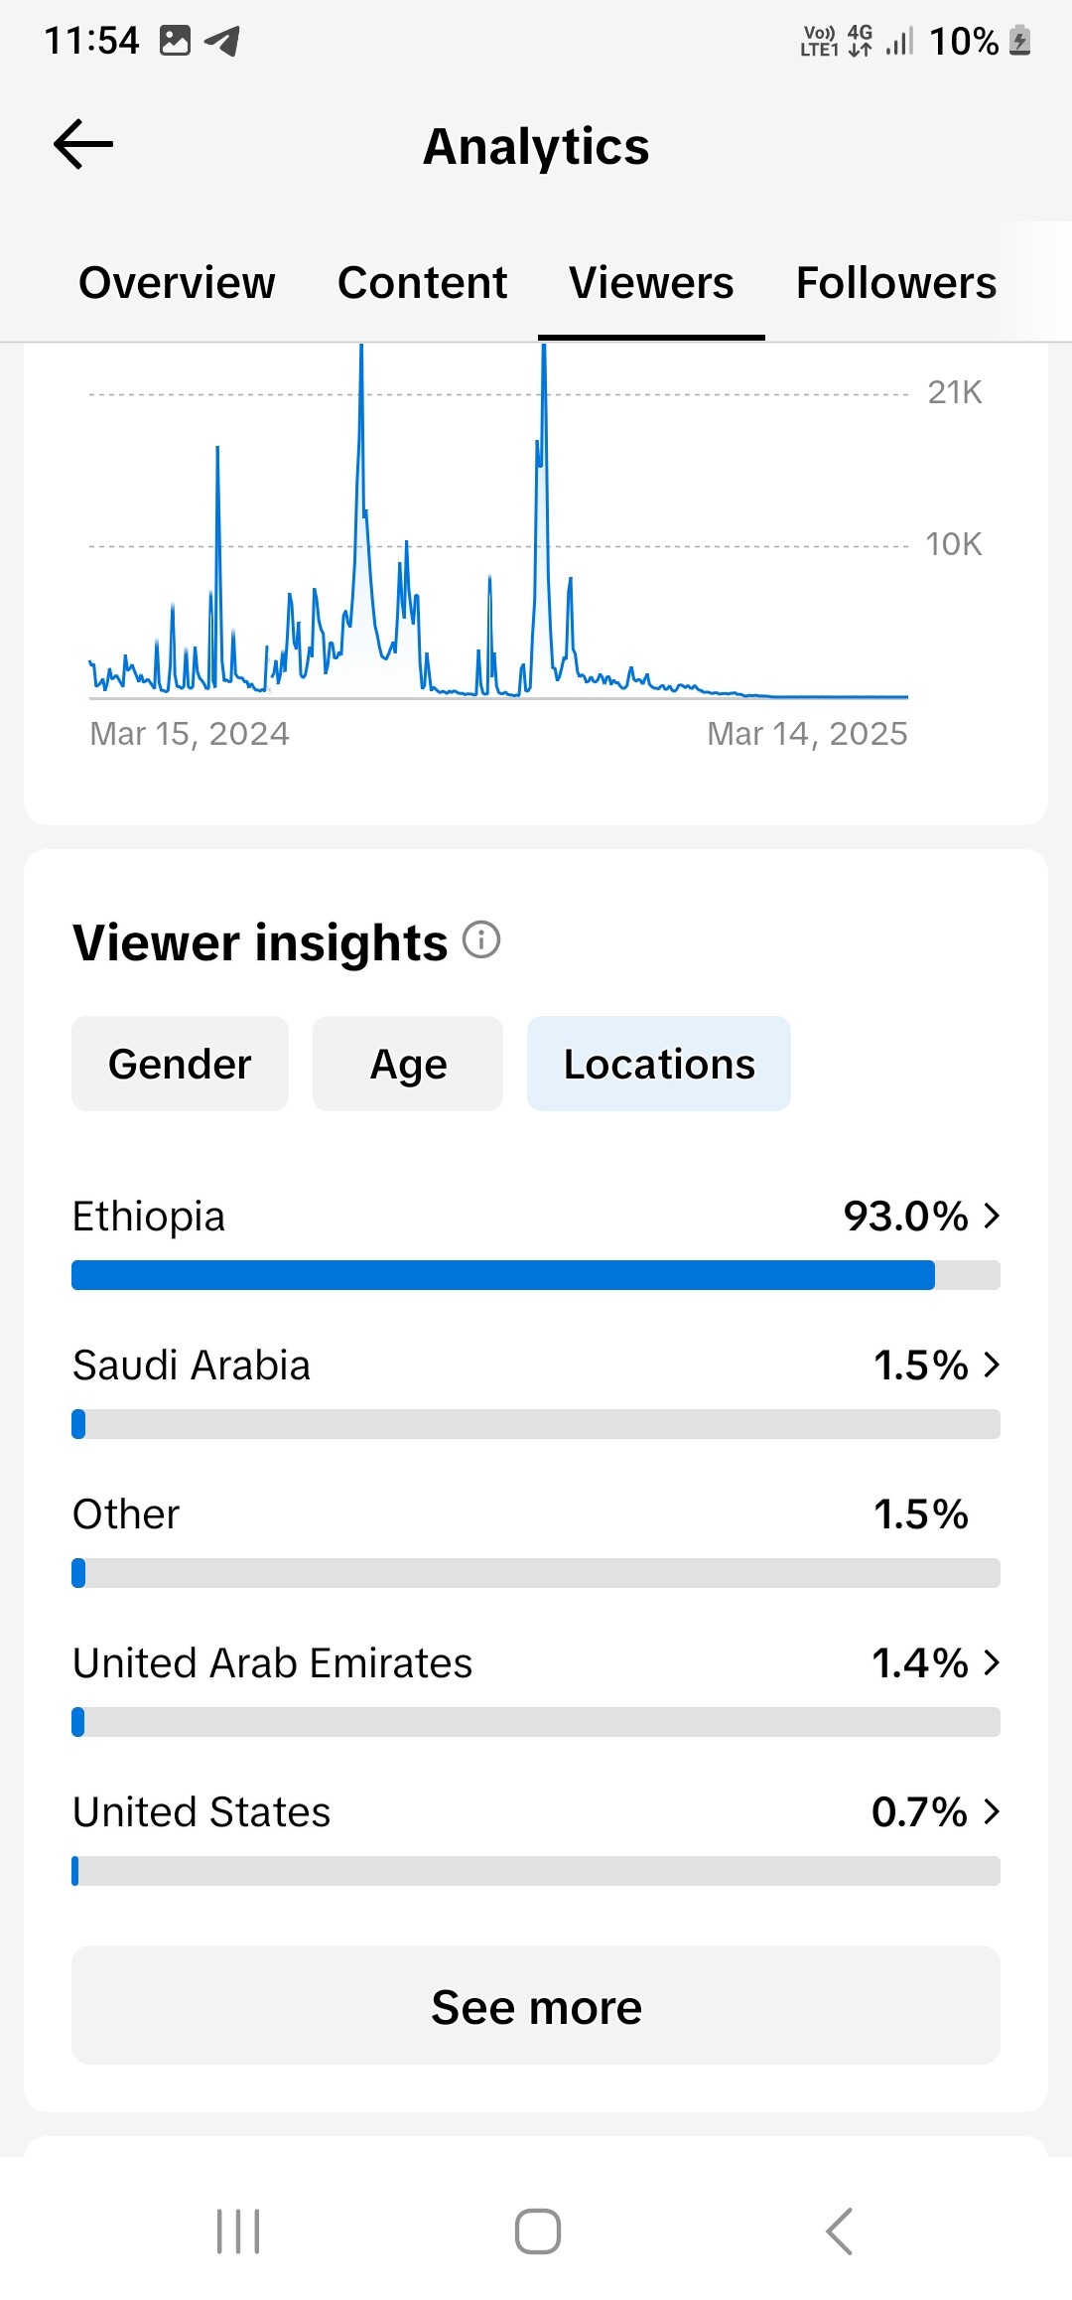Select the Age filter chip
The width and height of the screenshot is (1072, 2300).
(408, 1064)
